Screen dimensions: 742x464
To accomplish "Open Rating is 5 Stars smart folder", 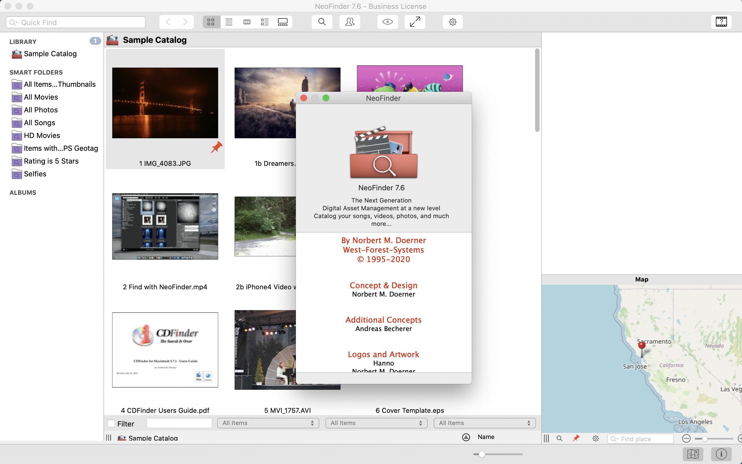I will (x=51, y=161).
